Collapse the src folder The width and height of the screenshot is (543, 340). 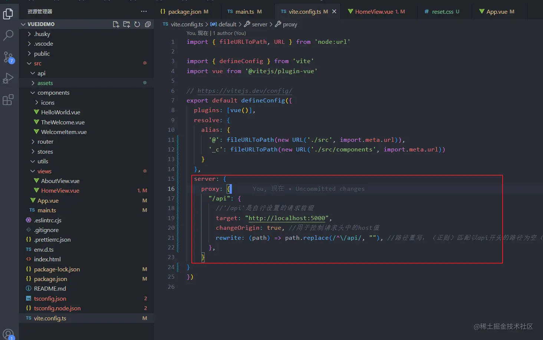coord(29,63)
